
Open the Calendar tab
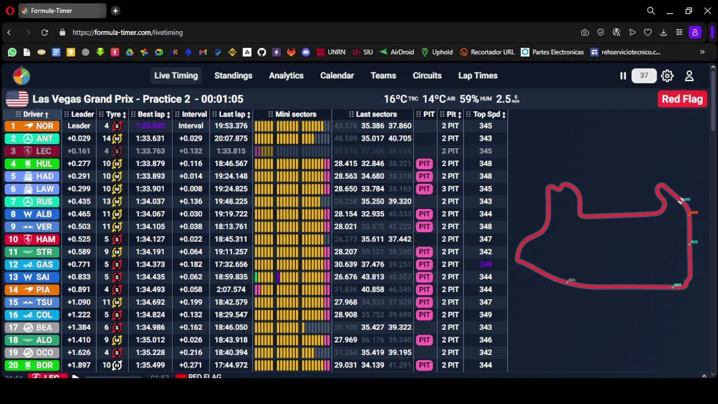point(337,76)
